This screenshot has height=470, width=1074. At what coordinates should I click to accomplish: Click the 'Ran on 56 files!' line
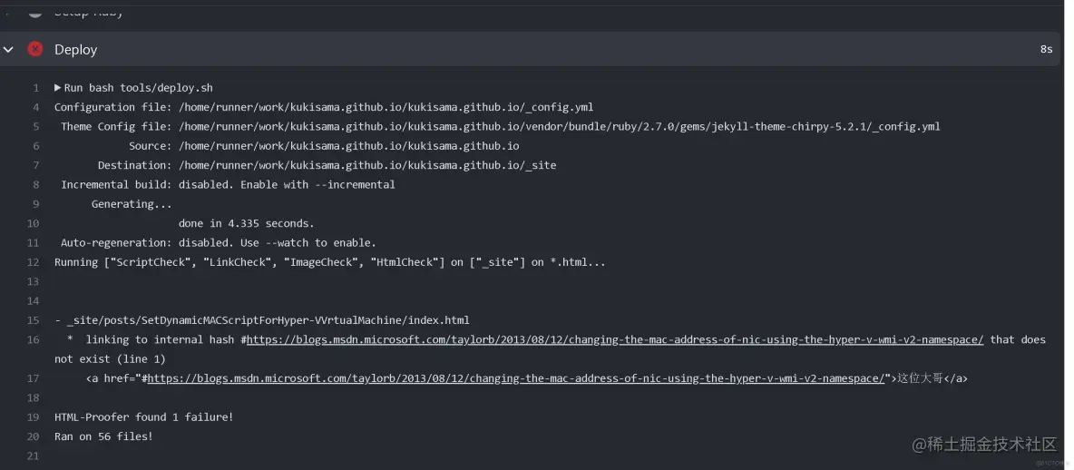tap(103, 436)
